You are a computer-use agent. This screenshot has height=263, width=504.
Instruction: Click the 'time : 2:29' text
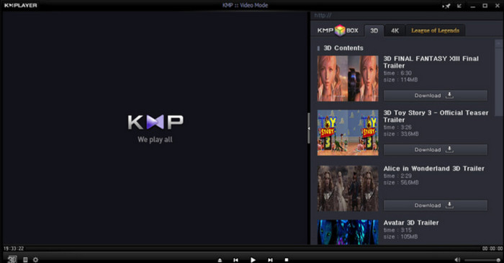coord(397,176)
